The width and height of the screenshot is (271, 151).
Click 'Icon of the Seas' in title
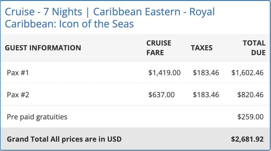click(96, 24)
